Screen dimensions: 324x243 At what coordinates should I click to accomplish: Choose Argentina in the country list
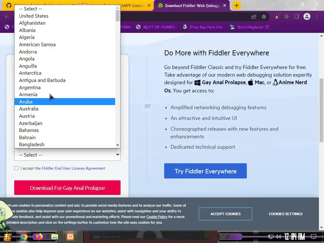click(x=65, y=87)
